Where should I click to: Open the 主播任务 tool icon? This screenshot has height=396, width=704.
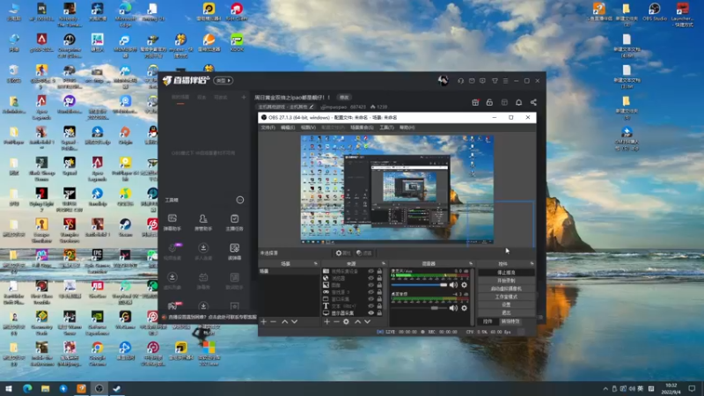[234, 223]
